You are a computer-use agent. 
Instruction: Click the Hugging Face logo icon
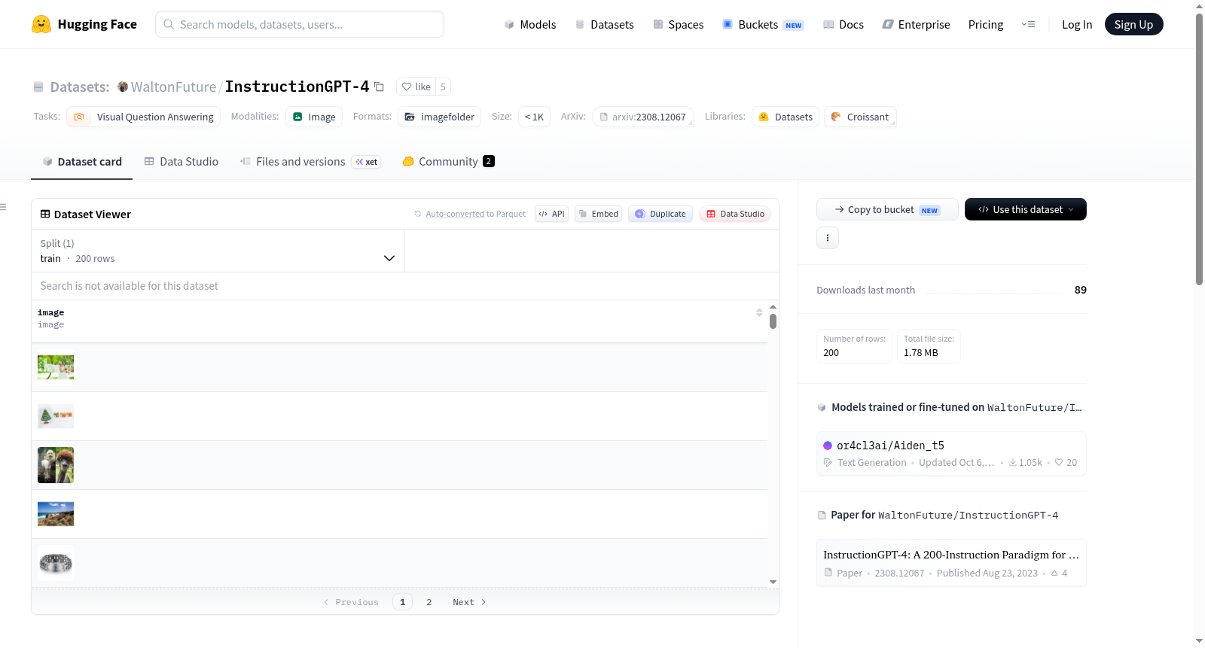click(41, 24)
